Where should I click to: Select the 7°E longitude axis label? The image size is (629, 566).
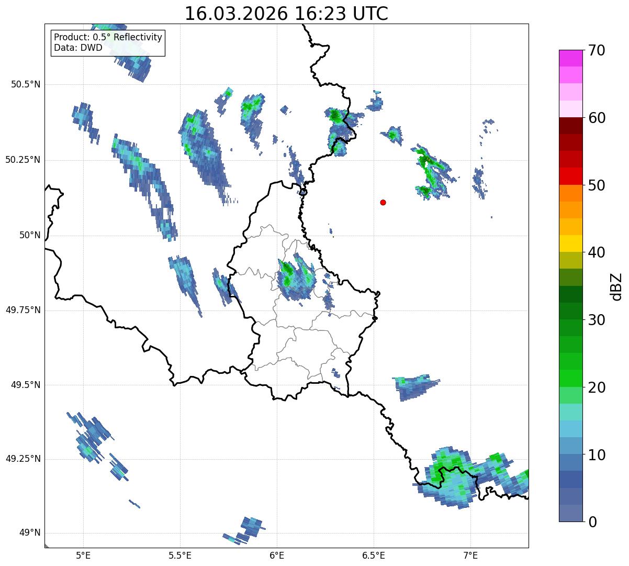[x=470, y=556]
